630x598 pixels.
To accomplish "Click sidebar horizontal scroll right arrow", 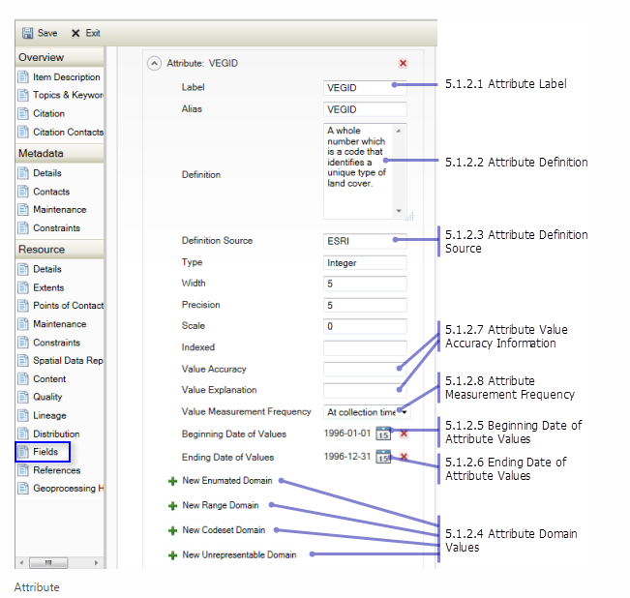I will coord(96,562).
